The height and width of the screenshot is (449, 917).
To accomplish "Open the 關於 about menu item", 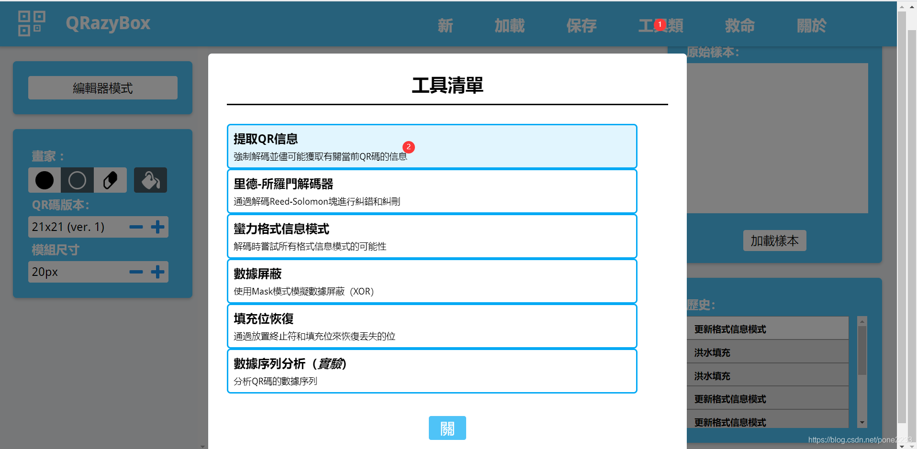I will (x=812, y=25).
